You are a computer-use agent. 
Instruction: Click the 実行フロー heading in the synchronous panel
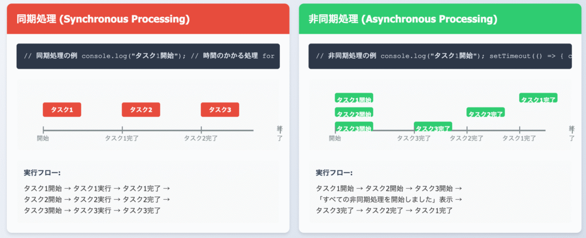[42, 172]
